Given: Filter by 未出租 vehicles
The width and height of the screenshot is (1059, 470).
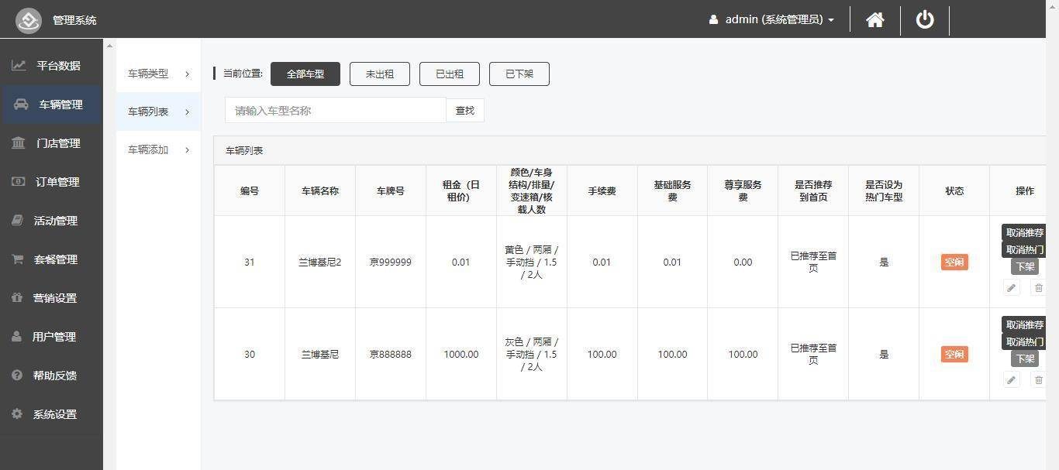Looking at the screenshot, I should (379, 74).
